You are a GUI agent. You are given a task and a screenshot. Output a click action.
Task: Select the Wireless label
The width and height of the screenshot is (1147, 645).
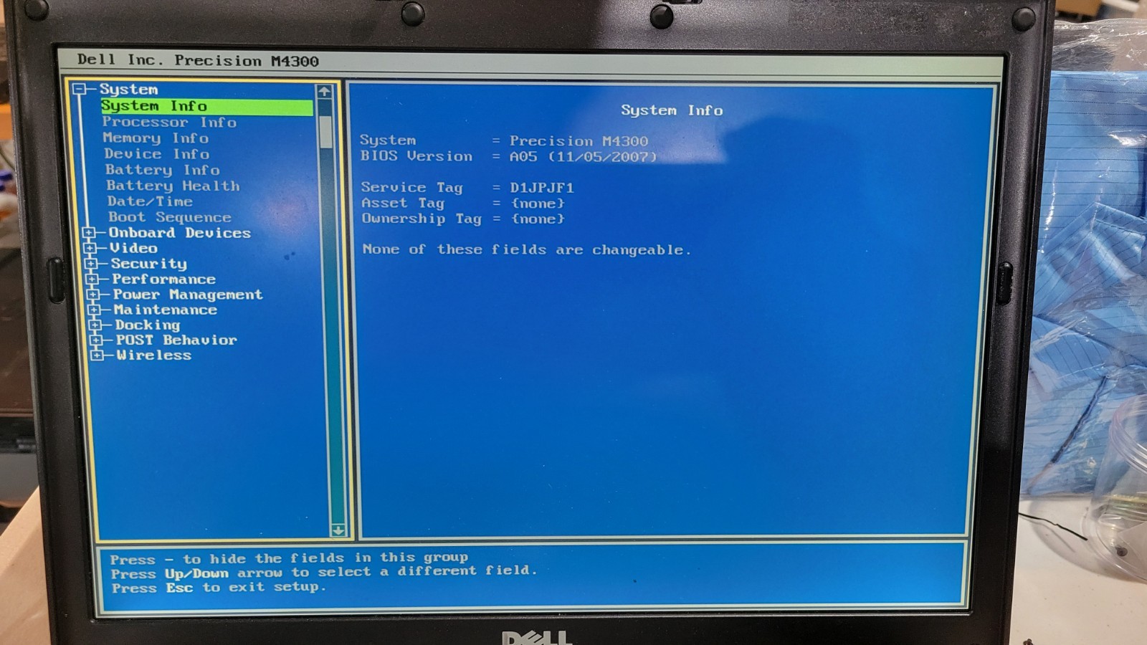click(154, 355)
